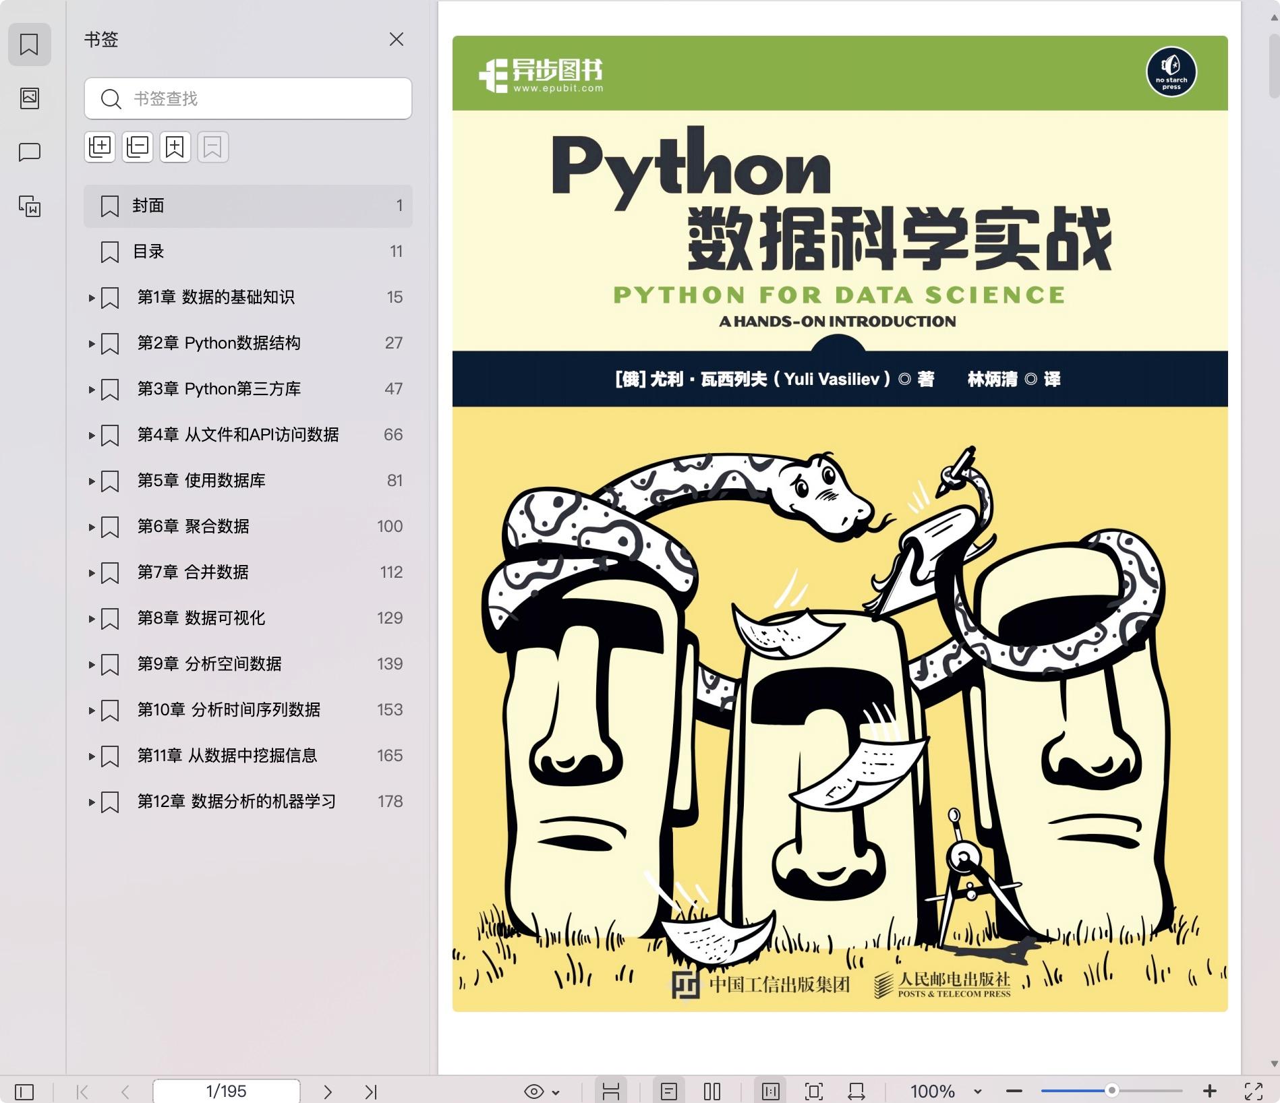The image size is (1280, 1103).
Task: Expand all bookmarks icon
Action: tap(100, 146)
